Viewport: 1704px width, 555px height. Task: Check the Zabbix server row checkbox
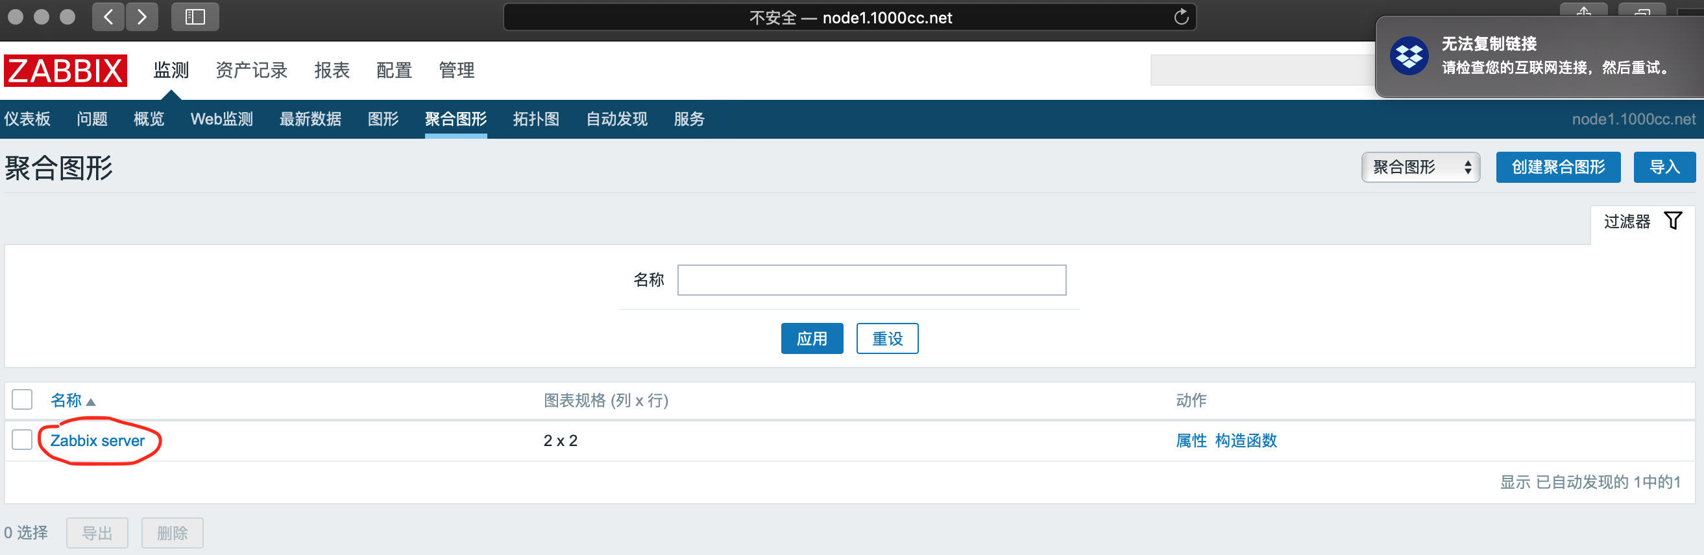coord(22,440)
